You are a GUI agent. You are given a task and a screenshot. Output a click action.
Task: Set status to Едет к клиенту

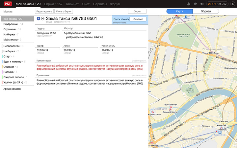[121, 19]
